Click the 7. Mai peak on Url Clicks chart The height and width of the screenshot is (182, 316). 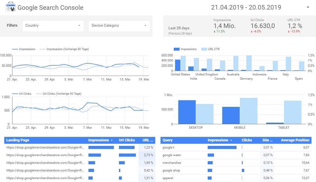pyautogui.click(x=88, y=103)
